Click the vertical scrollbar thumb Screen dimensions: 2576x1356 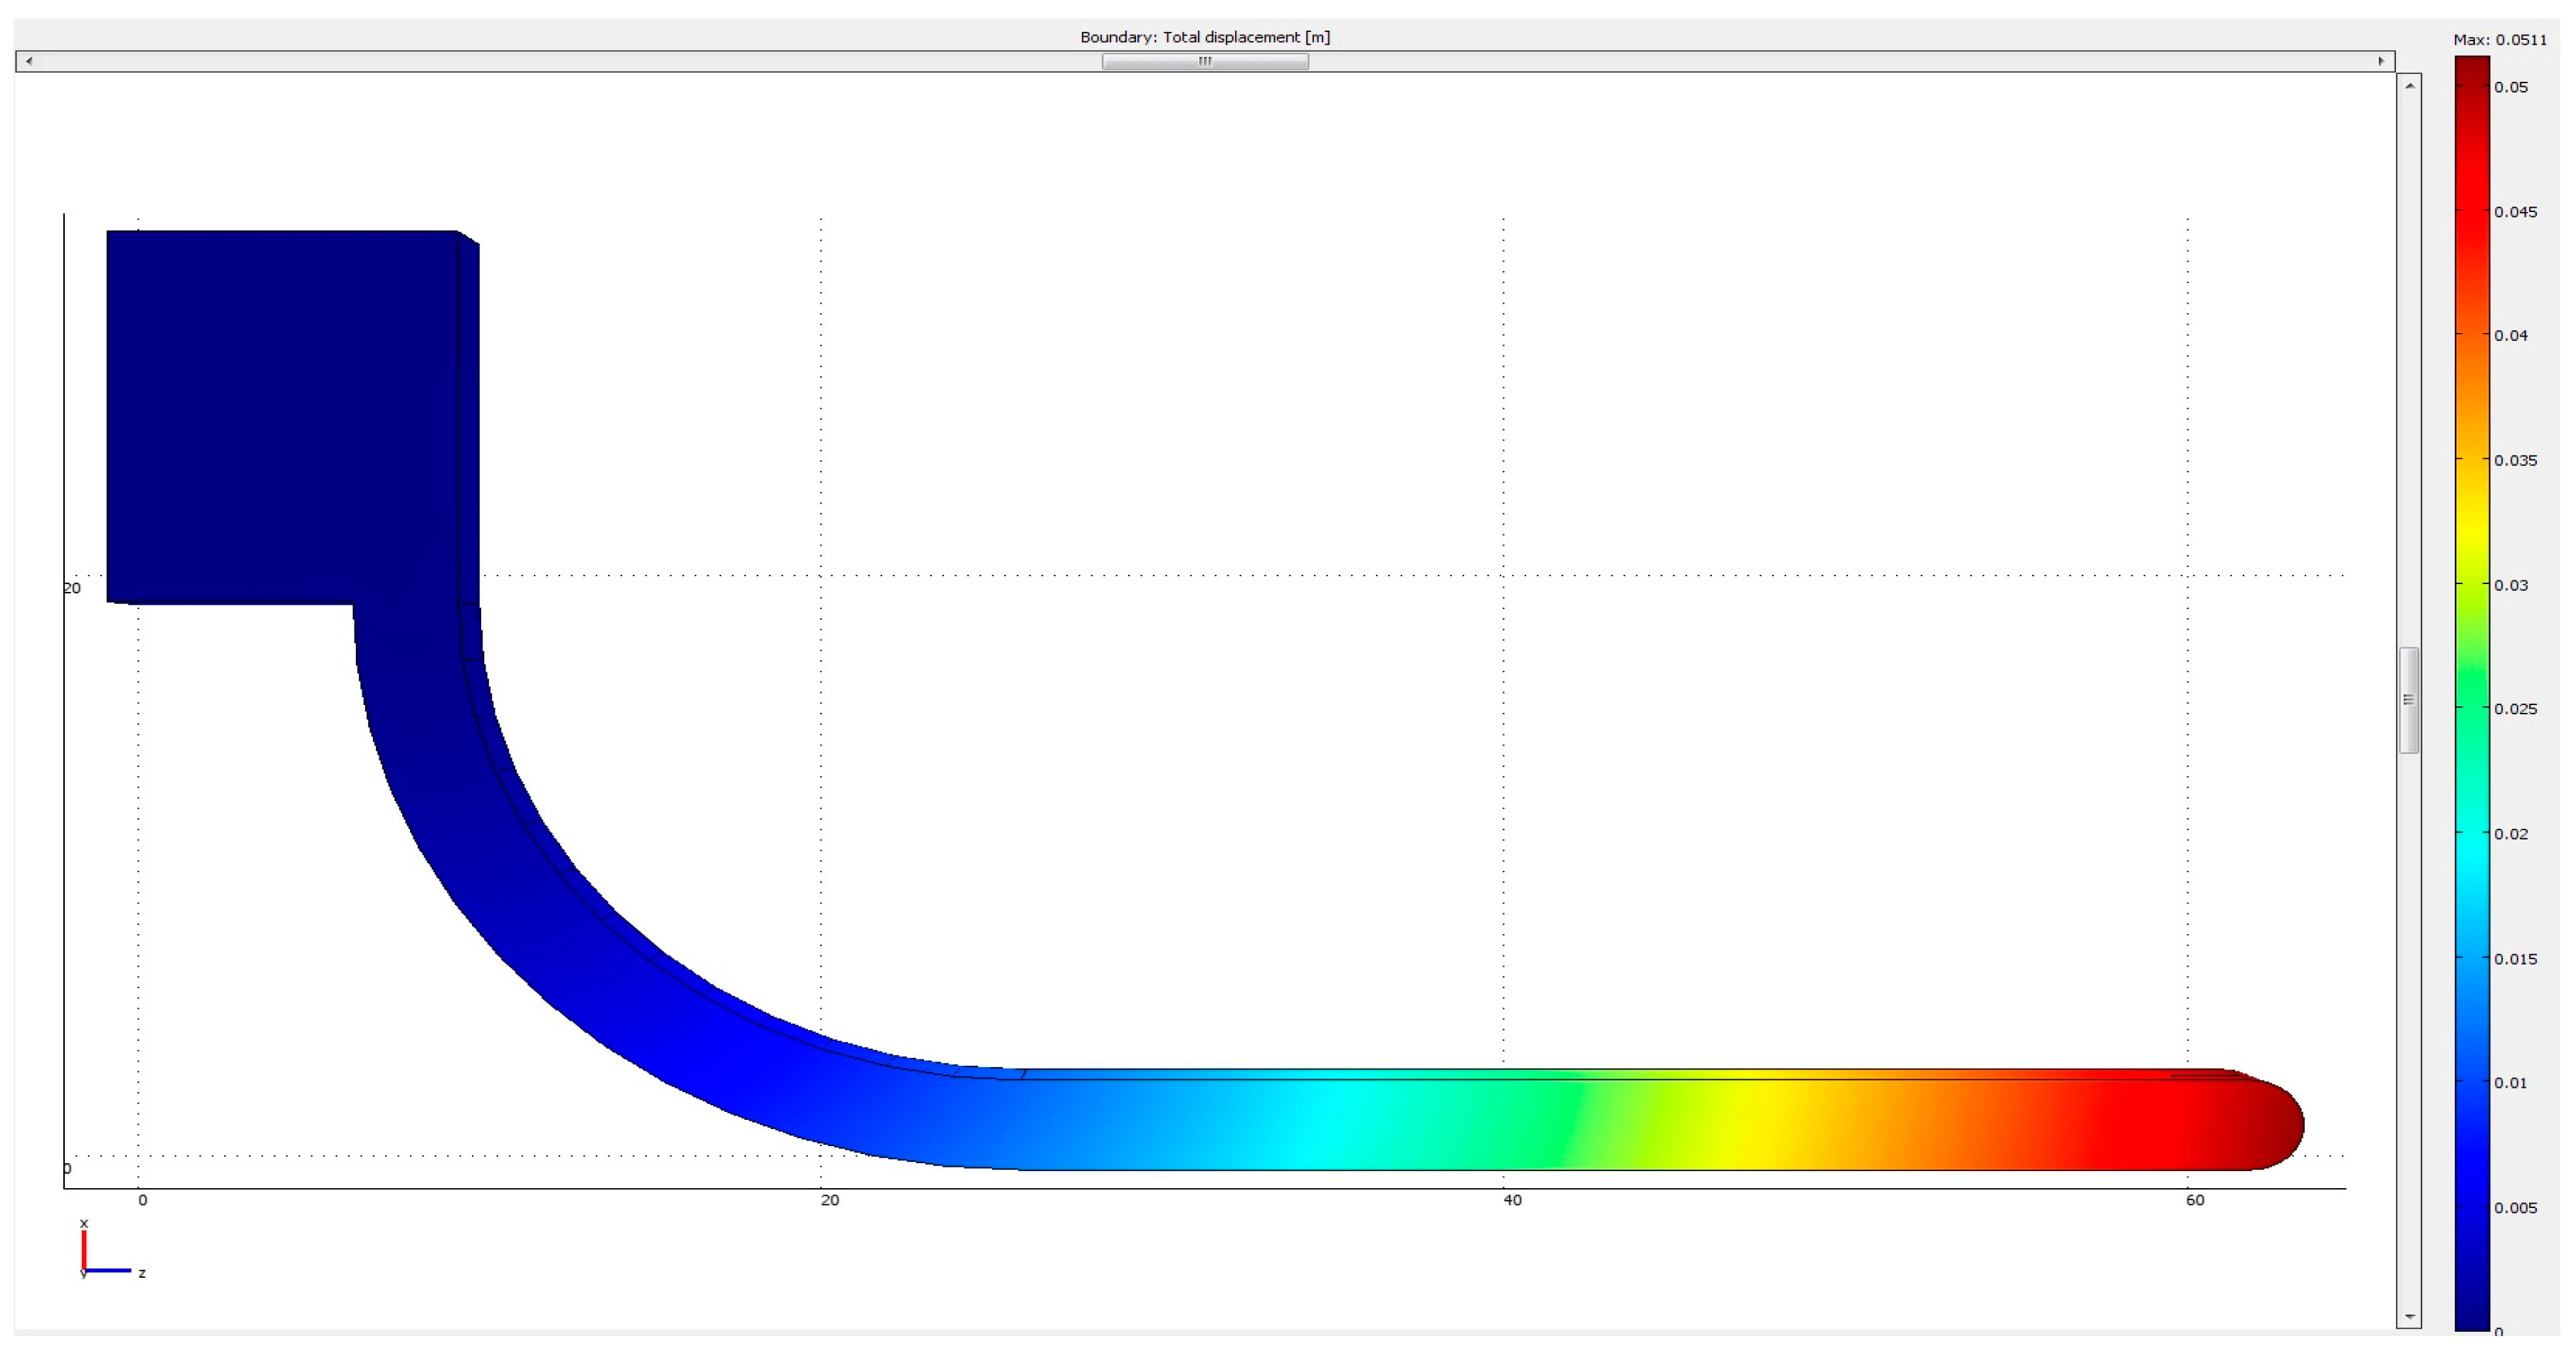point(2410,699)
